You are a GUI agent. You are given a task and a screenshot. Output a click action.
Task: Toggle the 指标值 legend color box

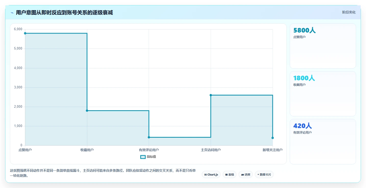click(143, 157)
